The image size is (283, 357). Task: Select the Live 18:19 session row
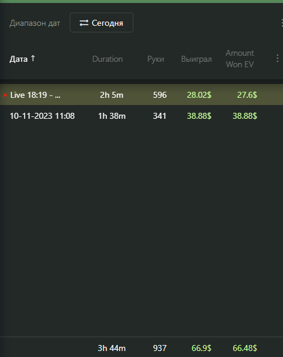click(x=141, y=95)
